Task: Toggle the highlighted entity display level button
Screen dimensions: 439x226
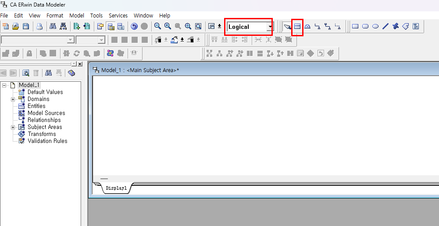Action: [x=111, y=27]
